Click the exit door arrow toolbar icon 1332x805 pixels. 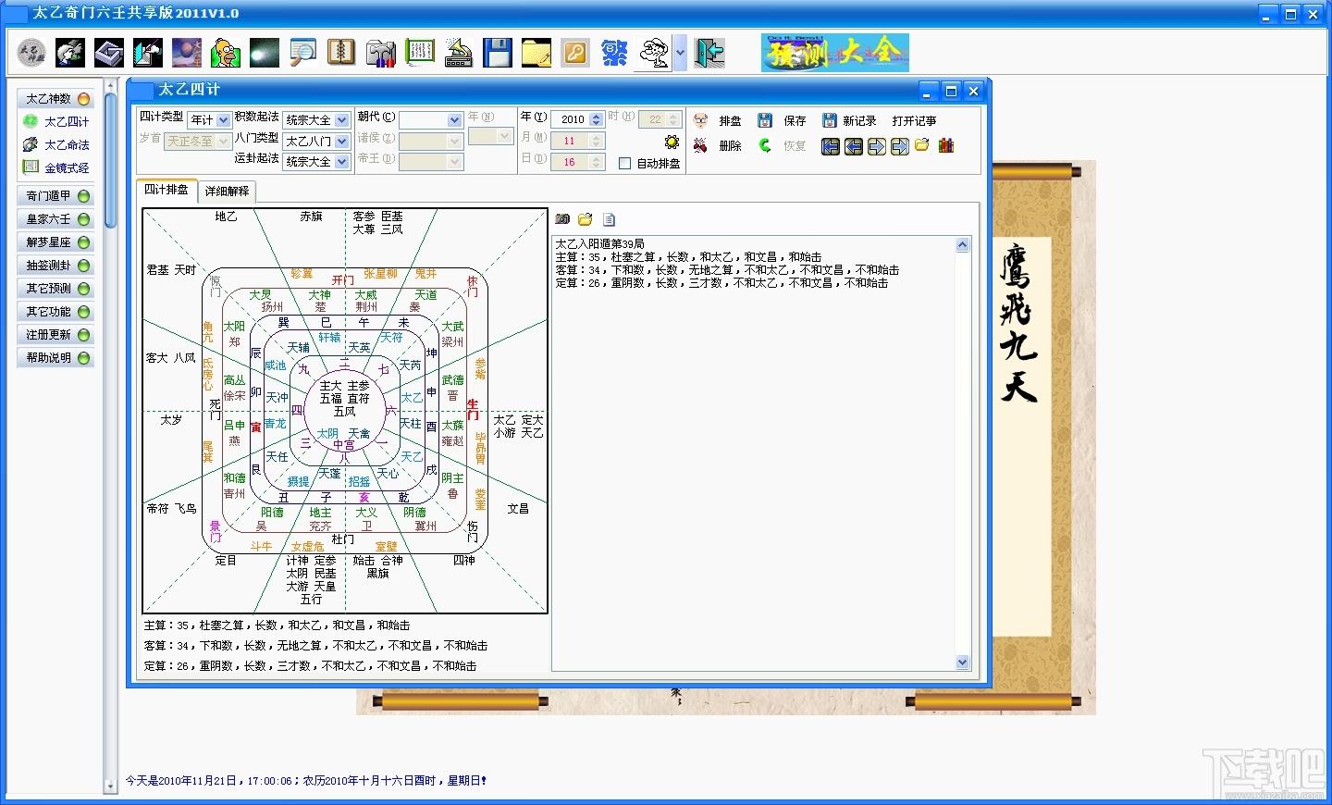point(709,53)
